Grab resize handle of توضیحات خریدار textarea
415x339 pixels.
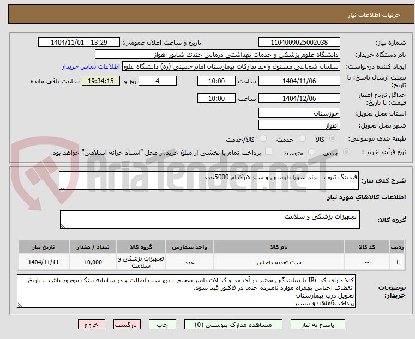pyautogui.click(x=20, y=305)
